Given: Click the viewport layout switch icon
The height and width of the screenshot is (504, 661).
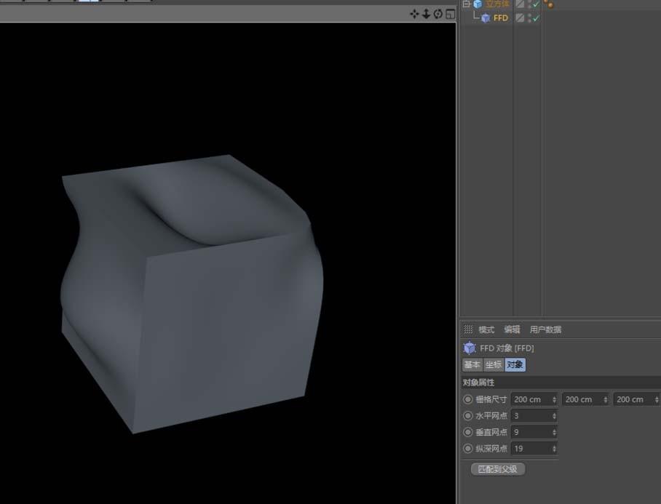Looking at the screenshot, I should click(451, 13).
